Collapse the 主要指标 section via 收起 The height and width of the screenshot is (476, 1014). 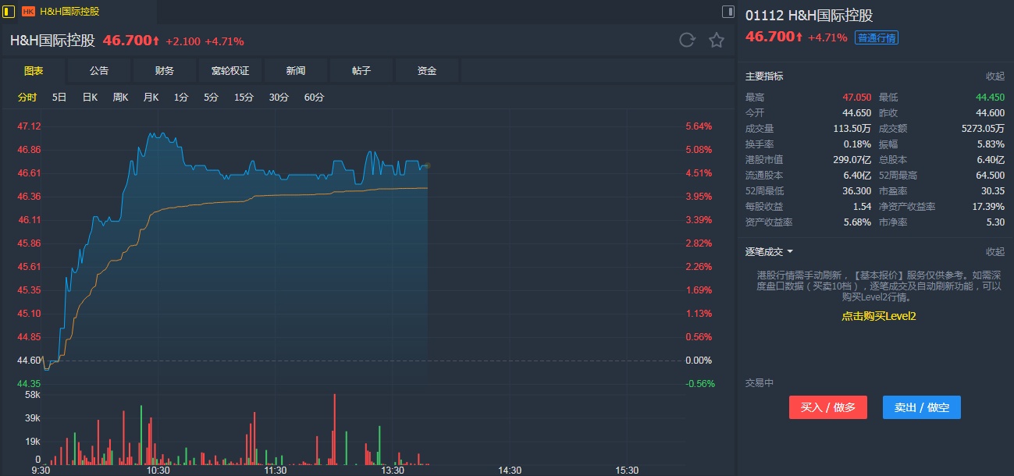tap(994, 76)
